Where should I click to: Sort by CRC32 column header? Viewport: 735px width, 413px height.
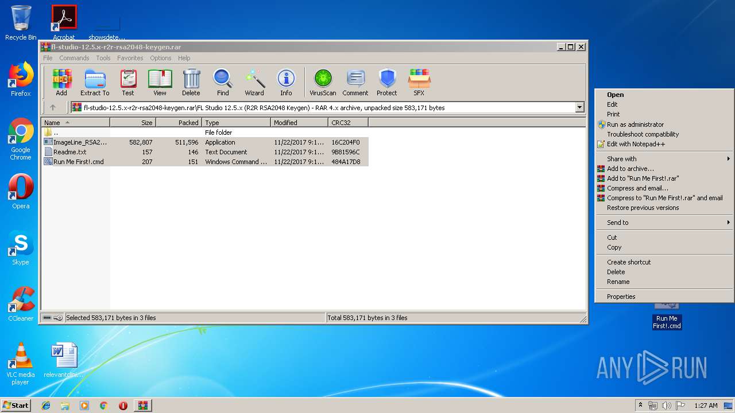tap(348, 123)
